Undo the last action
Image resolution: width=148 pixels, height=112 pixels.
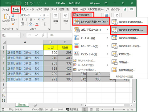32,3
